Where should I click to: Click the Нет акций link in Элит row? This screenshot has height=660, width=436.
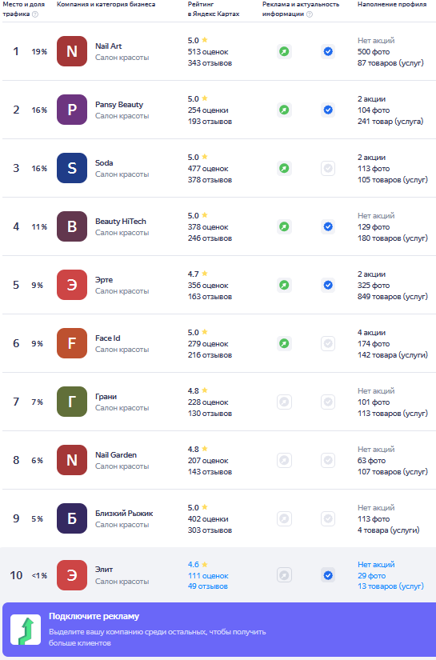376,565
